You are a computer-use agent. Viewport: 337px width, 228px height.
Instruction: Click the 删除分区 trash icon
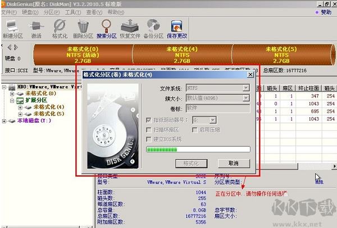[83, 29]
